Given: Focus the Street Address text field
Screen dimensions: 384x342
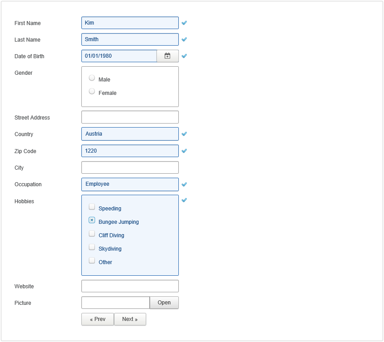Looking at the screenshot, I should click(130, 117).
